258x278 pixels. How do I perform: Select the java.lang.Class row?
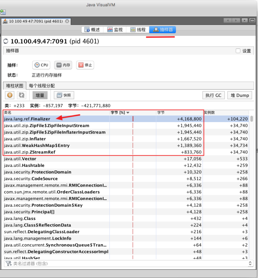[126, 218]
